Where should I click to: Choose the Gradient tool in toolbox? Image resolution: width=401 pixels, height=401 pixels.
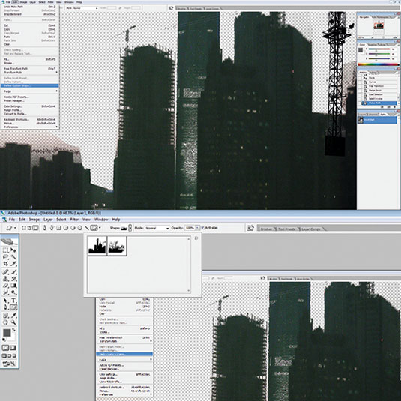pos(13,286)
